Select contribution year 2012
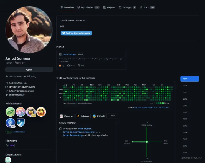 [x=185, y=146]
